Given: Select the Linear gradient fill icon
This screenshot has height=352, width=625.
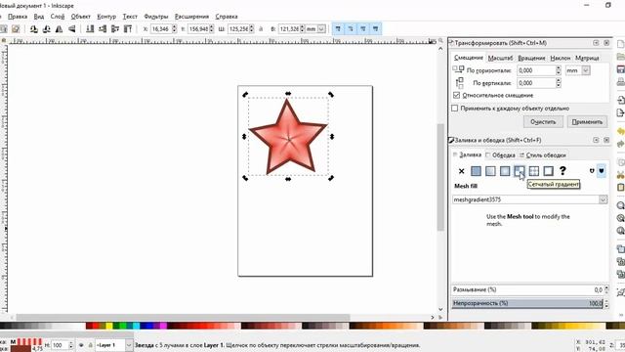Looking at the screenshot, I should click(x=490, y=171).
